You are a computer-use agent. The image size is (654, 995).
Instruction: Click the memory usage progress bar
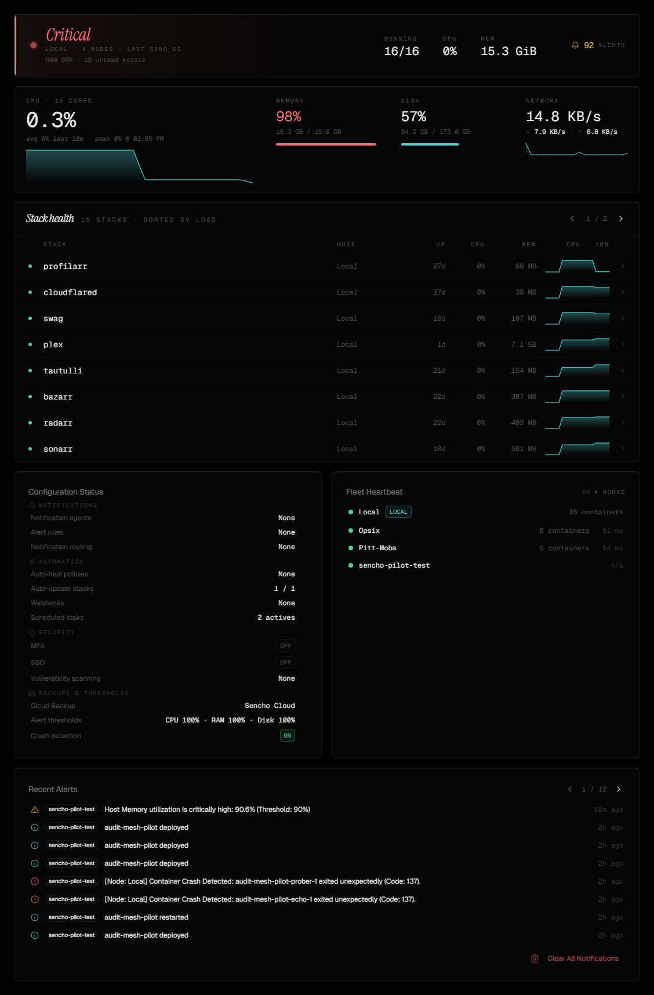tap(326, 144)
